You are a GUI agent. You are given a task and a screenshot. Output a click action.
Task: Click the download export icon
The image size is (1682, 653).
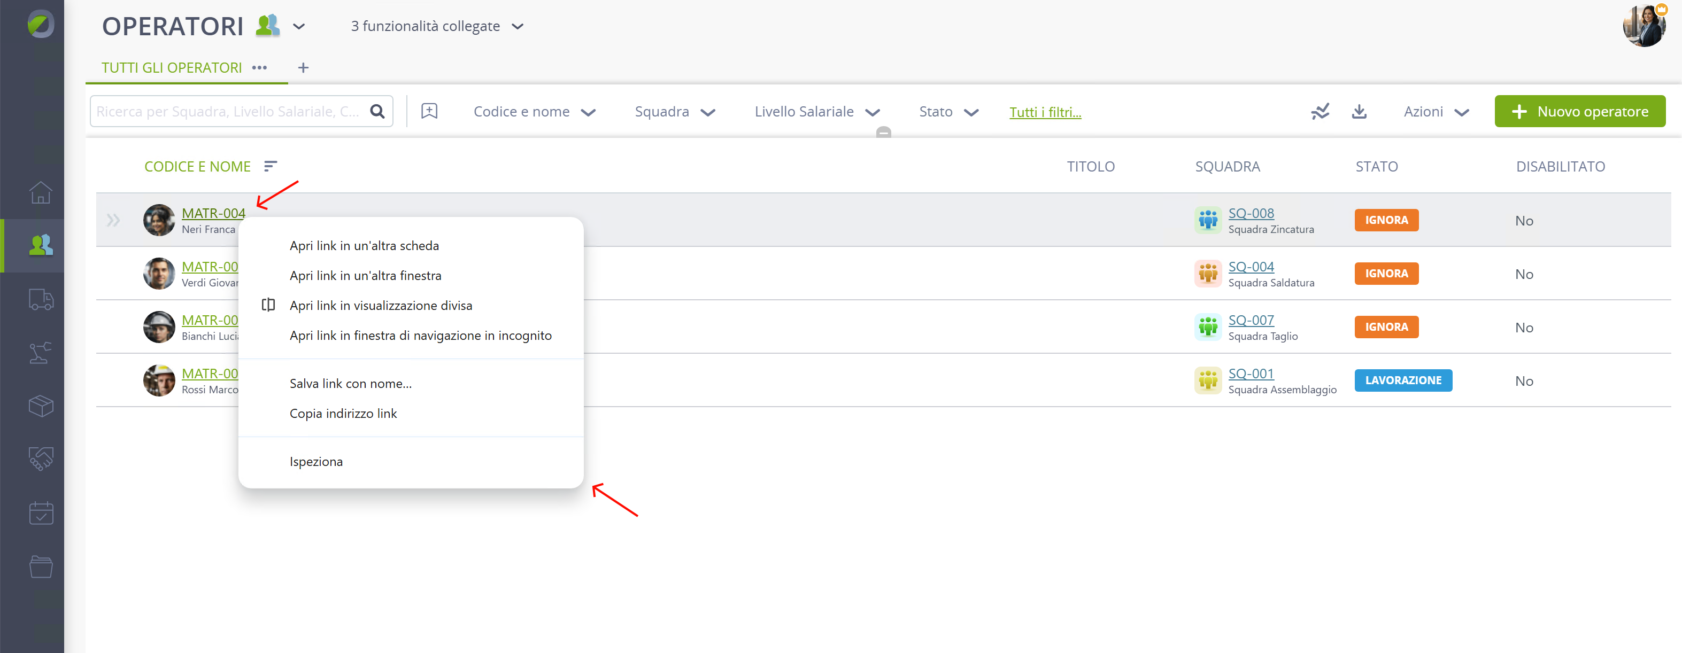point(1359,112)
